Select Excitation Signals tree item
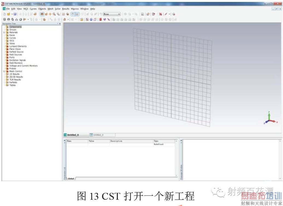The image size is (283, 206). [x=17, y=60]
